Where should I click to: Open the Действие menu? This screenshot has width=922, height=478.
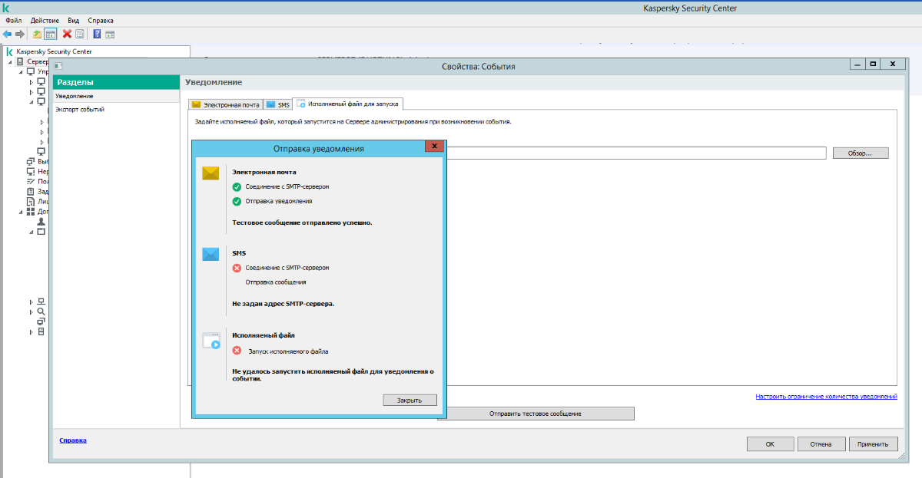[45, 20]
